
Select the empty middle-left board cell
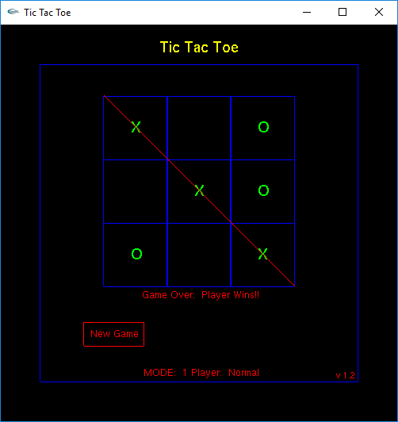(136, 191)
